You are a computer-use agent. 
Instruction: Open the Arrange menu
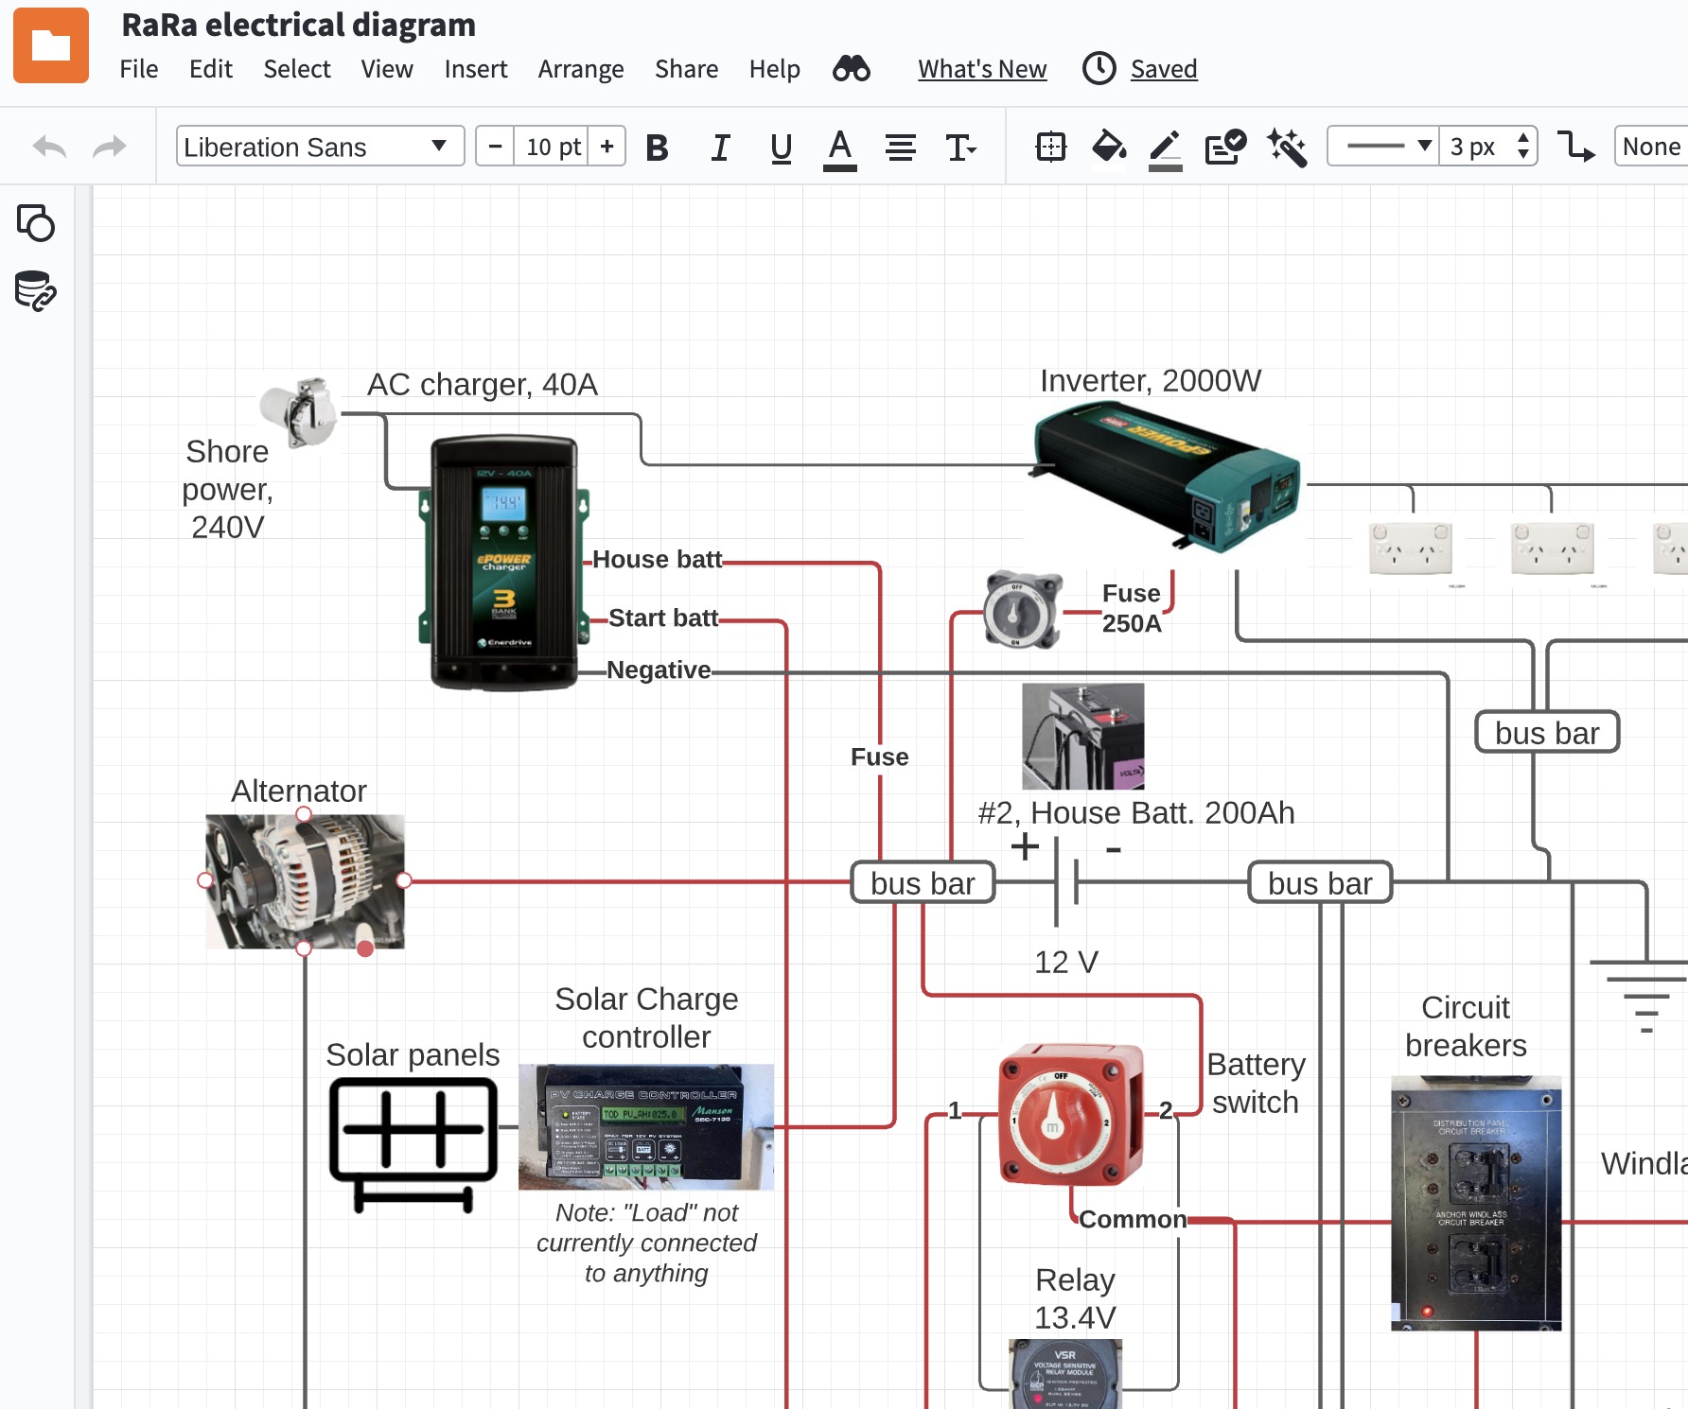581,69
